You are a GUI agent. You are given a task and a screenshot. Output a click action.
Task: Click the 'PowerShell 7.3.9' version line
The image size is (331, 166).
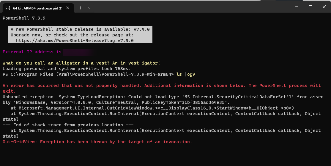(x=24, y=18)
